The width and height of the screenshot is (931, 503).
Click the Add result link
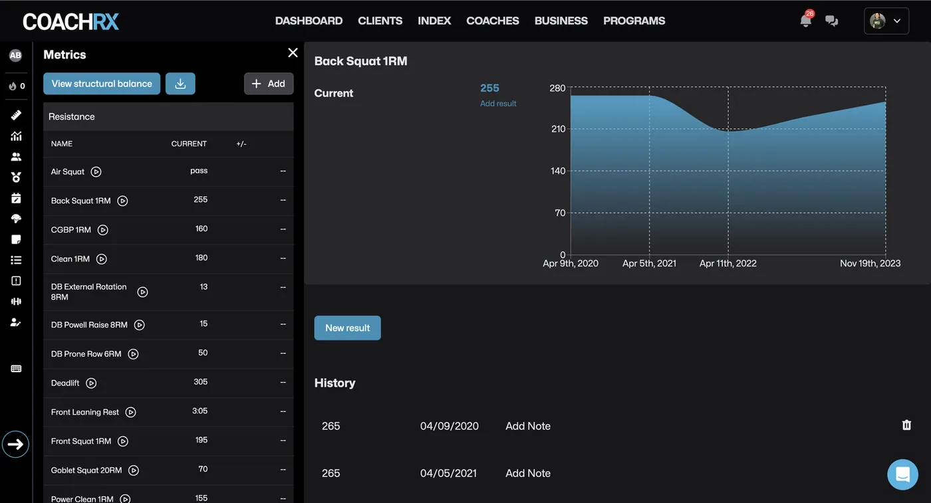[498, 104]
